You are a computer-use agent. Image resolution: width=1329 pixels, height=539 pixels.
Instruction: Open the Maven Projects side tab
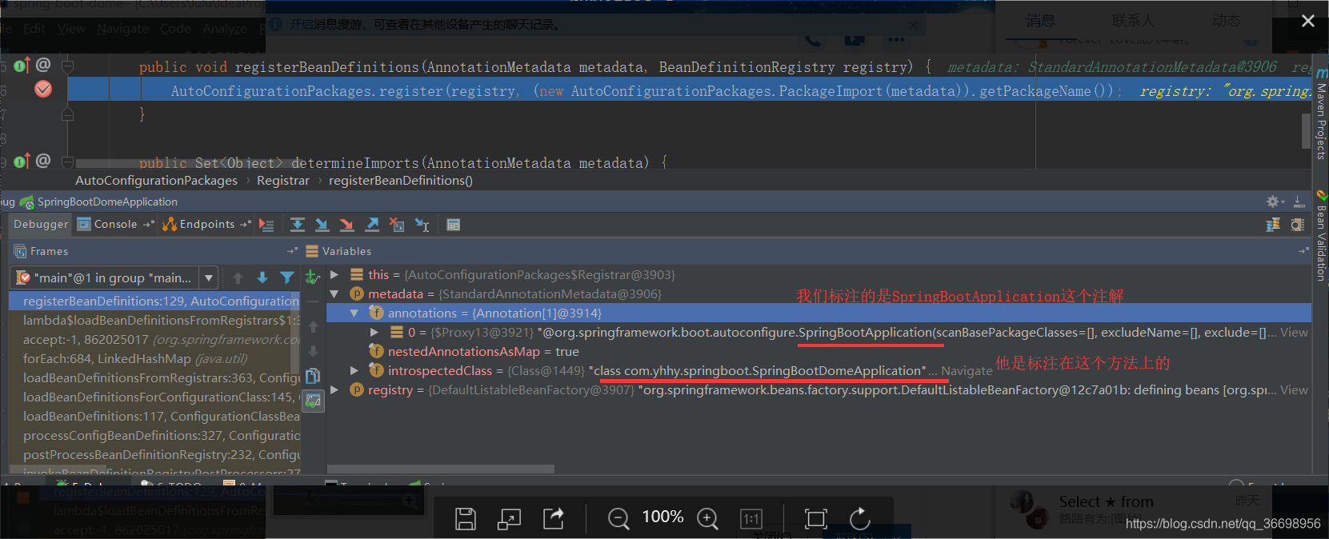click(x=1321, y=114)
